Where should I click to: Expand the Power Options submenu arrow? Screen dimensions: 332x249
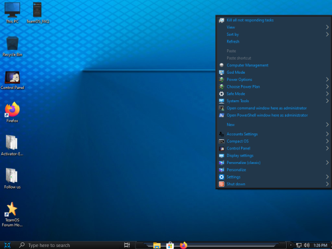[x=327, y=80]
